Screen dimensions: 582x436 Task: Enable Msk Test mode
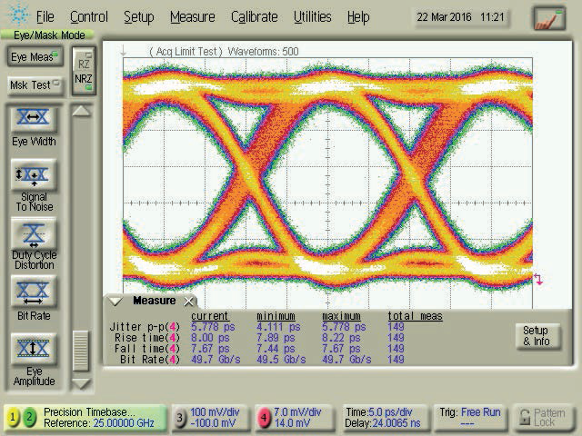click(x=33, y=84)
